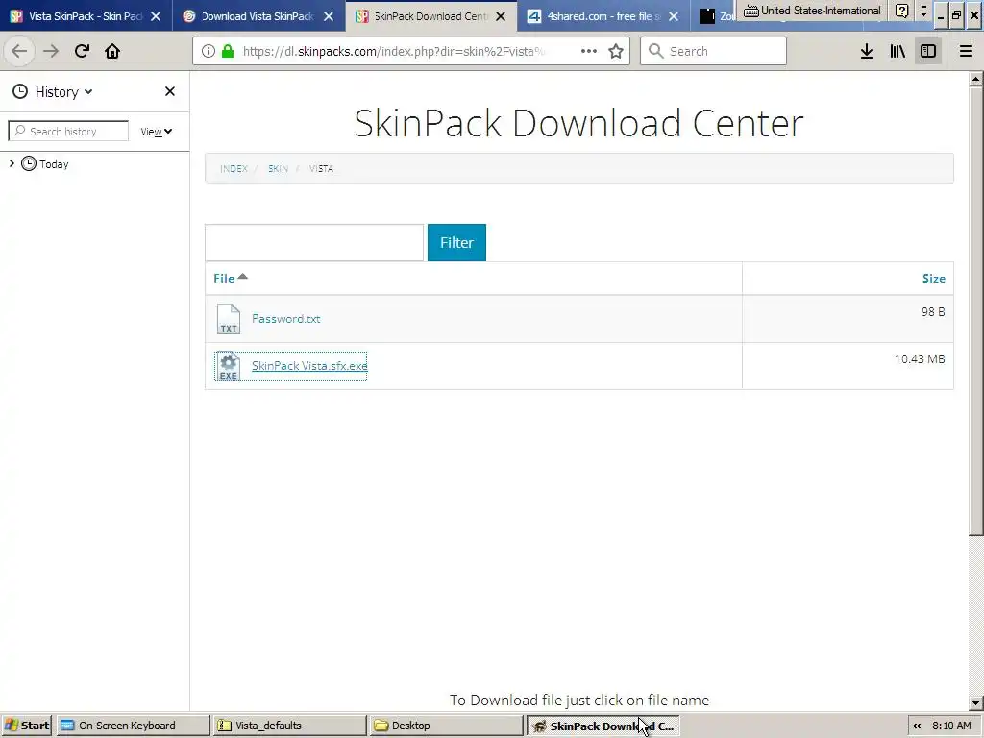Close the Vista SkinPack - Skin Pack tab
Viewport: 984px width, 738px height.
(156, 16)
